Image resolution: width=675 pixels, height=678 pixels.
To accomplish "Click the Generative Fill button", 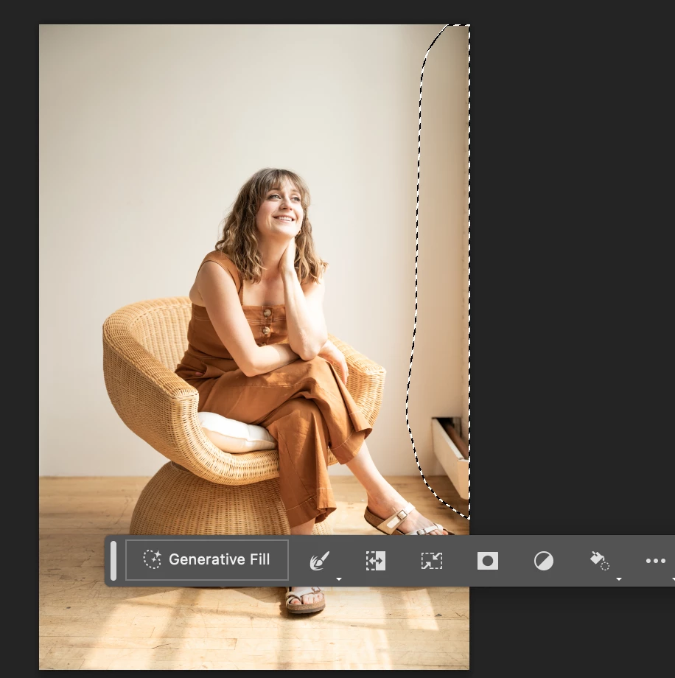I will click(x=206, y=560).
